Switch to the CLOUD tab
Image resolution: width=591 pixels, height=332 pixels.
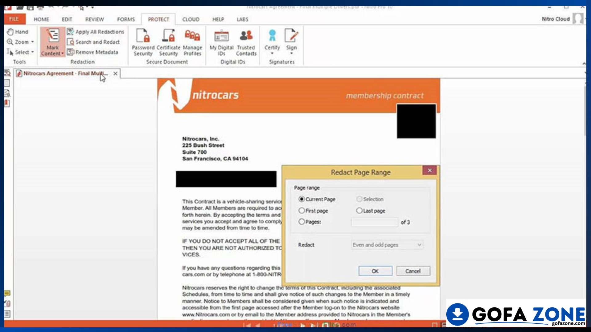pos(191,19)
